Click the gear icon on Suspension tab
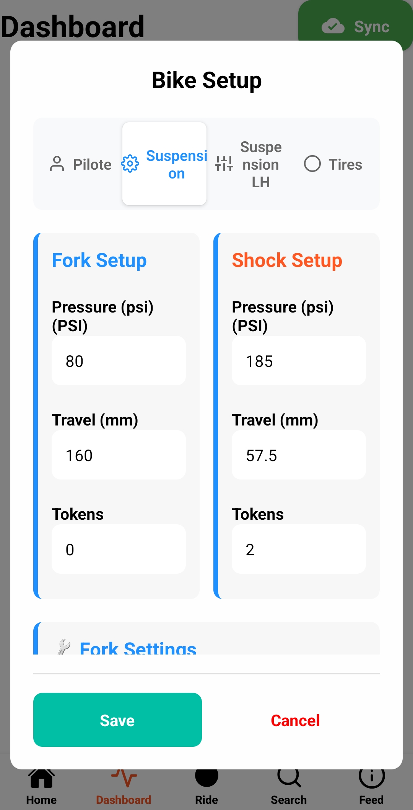 tap(130, 164)
